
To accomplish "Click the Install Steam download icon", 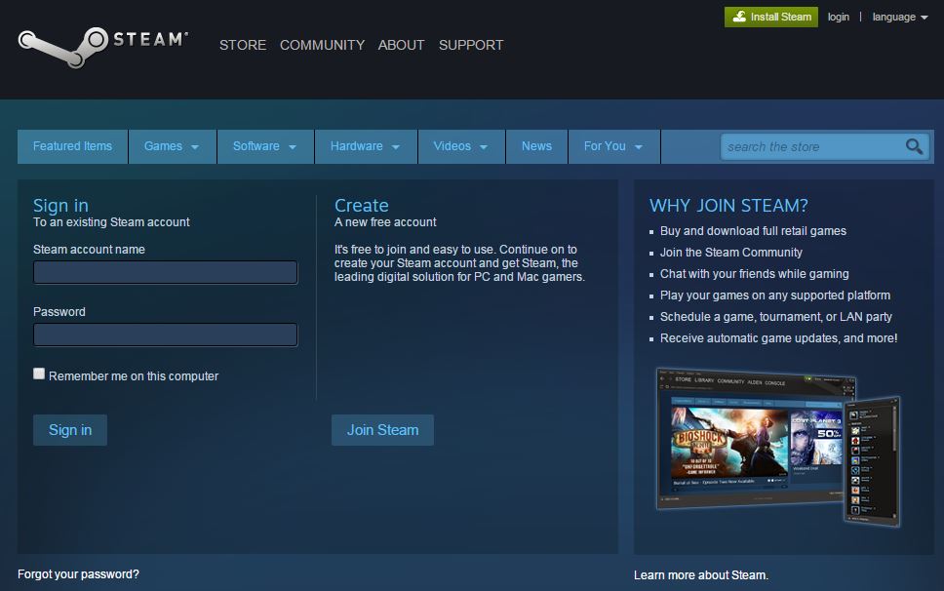I will click(740, 17).
